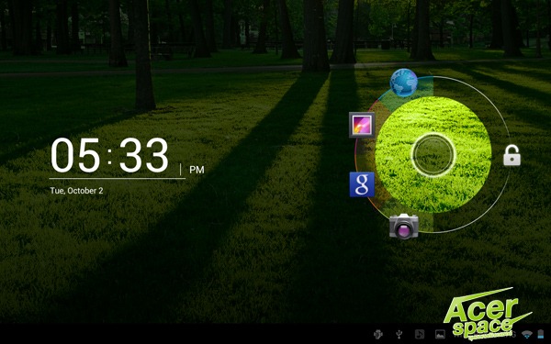551x344 pixels.
Task: Click the Acer space logo
Action: click(487, 314)
